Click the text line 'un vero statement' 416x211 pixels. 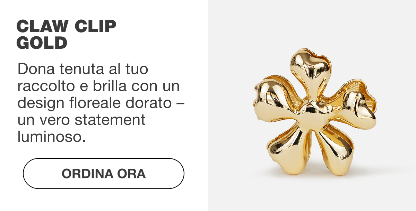81,120
